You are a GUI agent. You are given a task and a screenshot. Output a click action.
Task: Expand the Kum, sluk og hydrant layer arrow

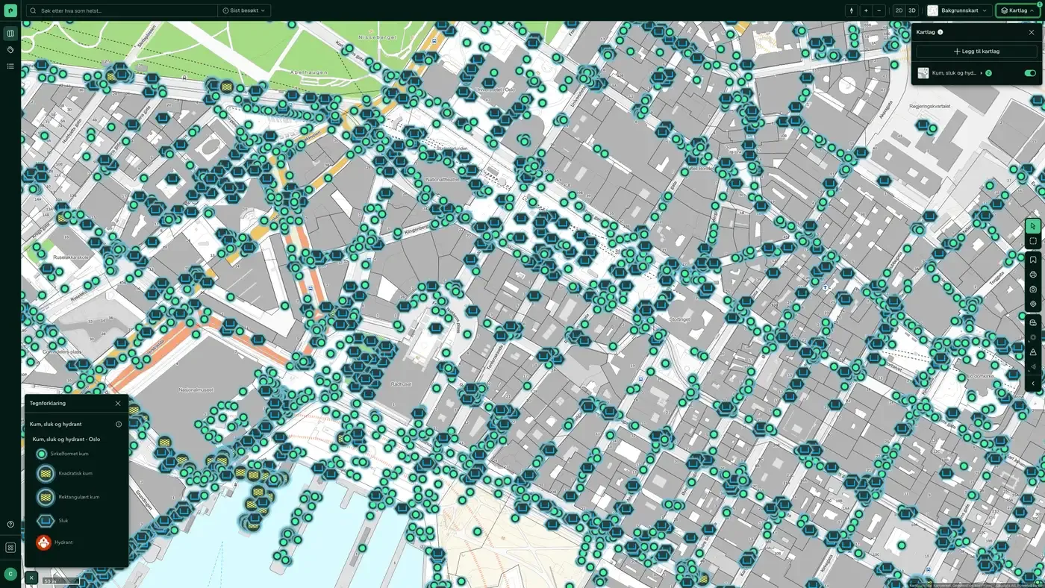[981, 73]
